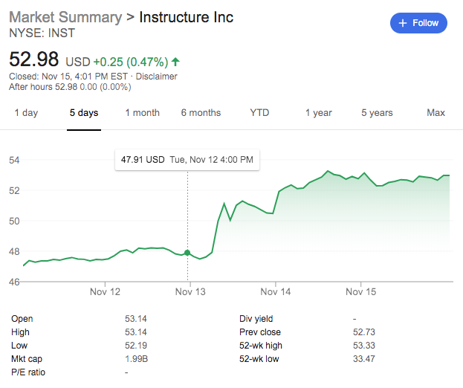This screenshot has width=463, height=388.
Task: Show the 5 years chart
Action: (x=377, y=113)
